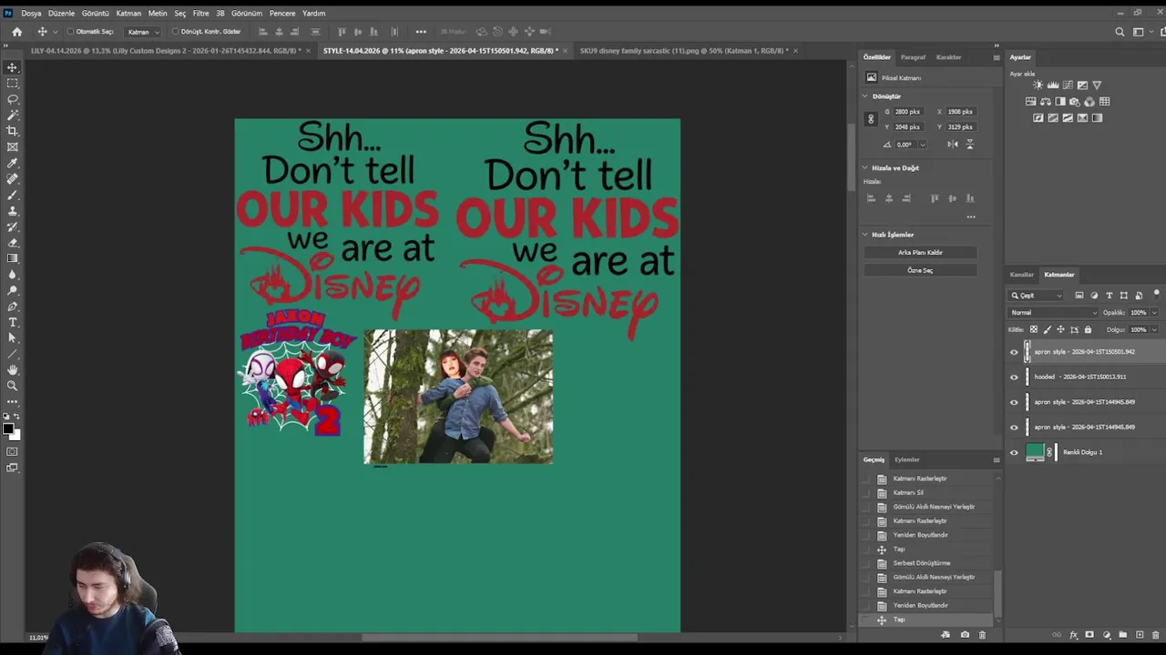Select the Frame tool
This screenshot has width=1166, height=655.
tap(13, 147)
